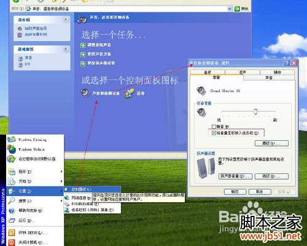This screenshot has width=307, height=246.
Task: Click 高级 button under device volume
Action: pyautogui.click(x=271, y=143)
